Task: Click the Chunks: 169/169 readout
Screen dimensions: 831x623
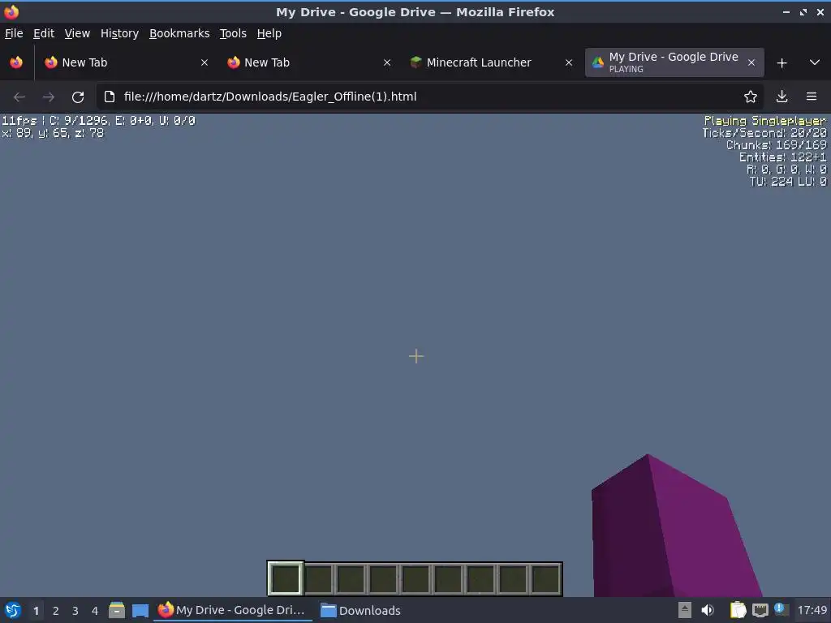Action: coord(776,145)
